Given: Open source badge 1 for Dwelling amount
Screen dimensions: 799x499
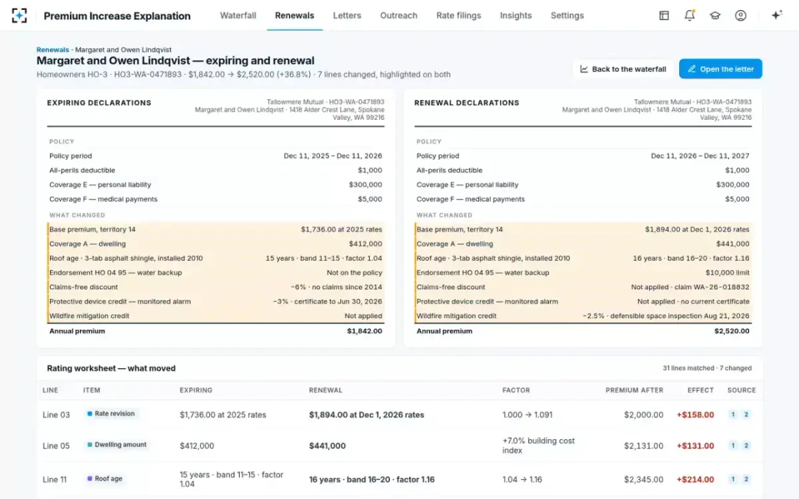Looking at the screenshot, I should coord(733,446).
